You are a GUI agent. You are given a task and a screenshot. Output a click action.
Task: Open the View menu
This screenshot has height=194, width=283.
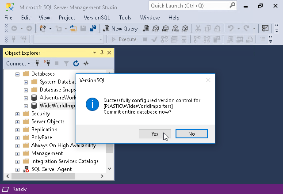point(44,18)
